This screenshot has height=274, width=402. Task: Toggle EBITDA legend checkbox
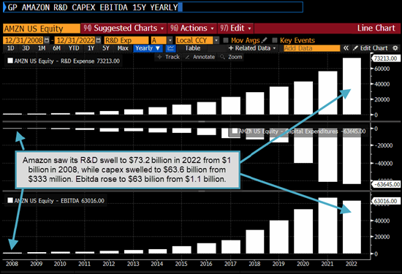10,200
